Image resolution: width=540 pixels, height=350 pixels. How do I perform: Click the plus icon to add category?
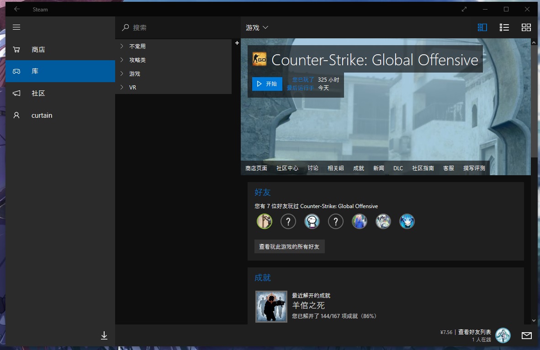(237, 43)
